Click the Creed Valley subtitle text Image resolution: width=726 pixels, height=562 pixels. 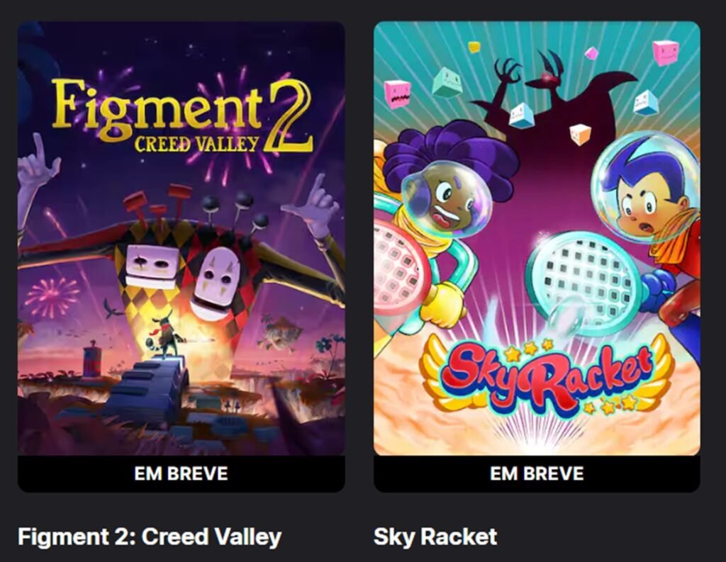197,145
